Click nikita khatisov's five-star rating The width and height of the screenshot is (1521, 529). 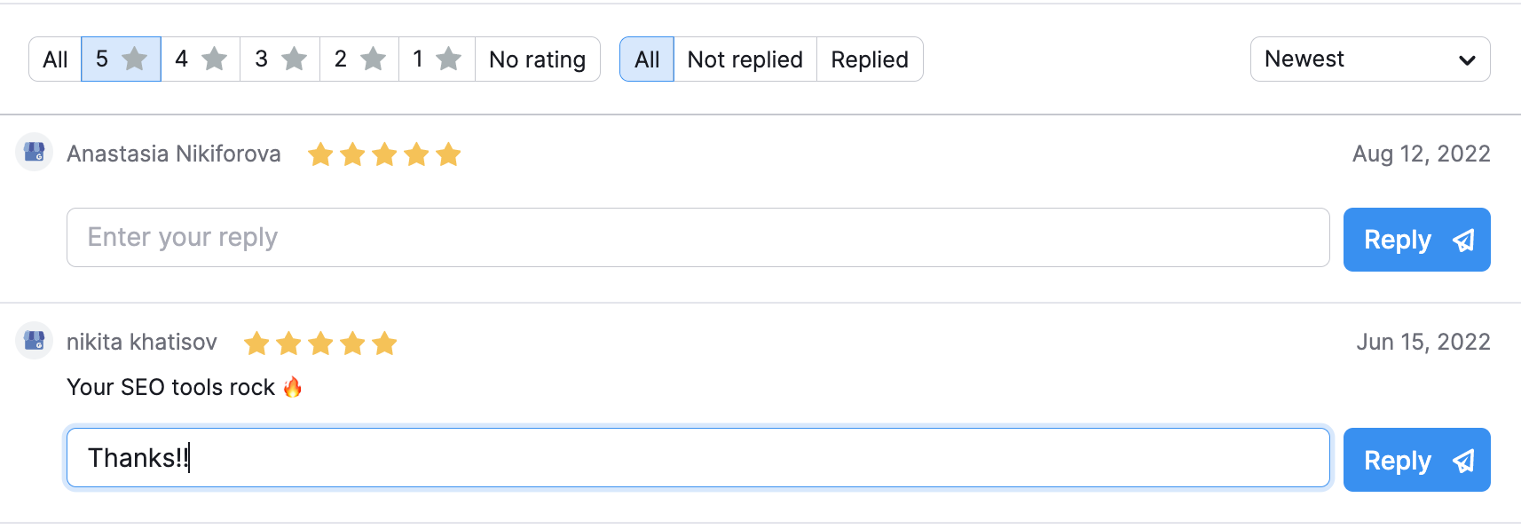[x=320, y=343]
